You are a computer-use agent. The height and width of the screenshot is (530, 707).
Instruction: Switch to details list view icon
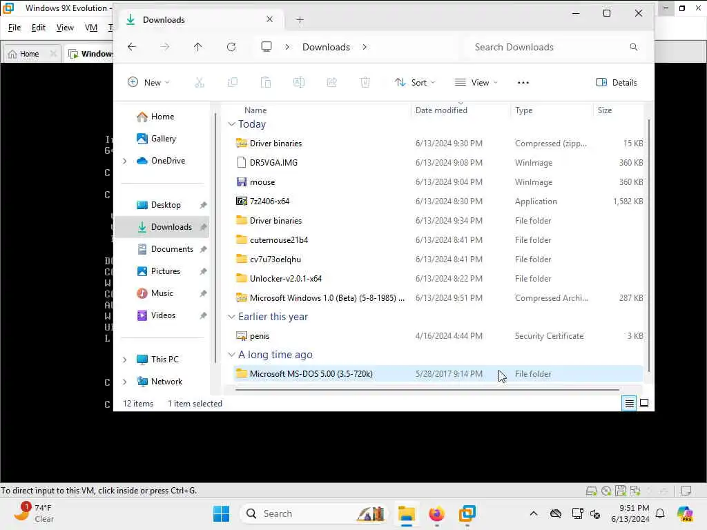pos(629,403)
